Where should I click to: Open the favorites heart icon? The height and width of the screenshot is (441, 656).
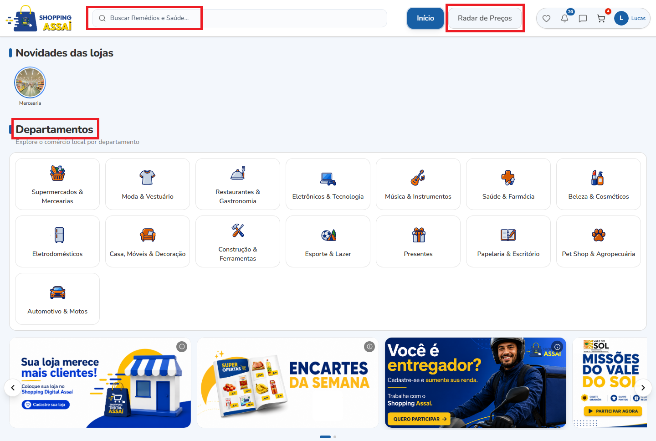(x=546, y=19)
